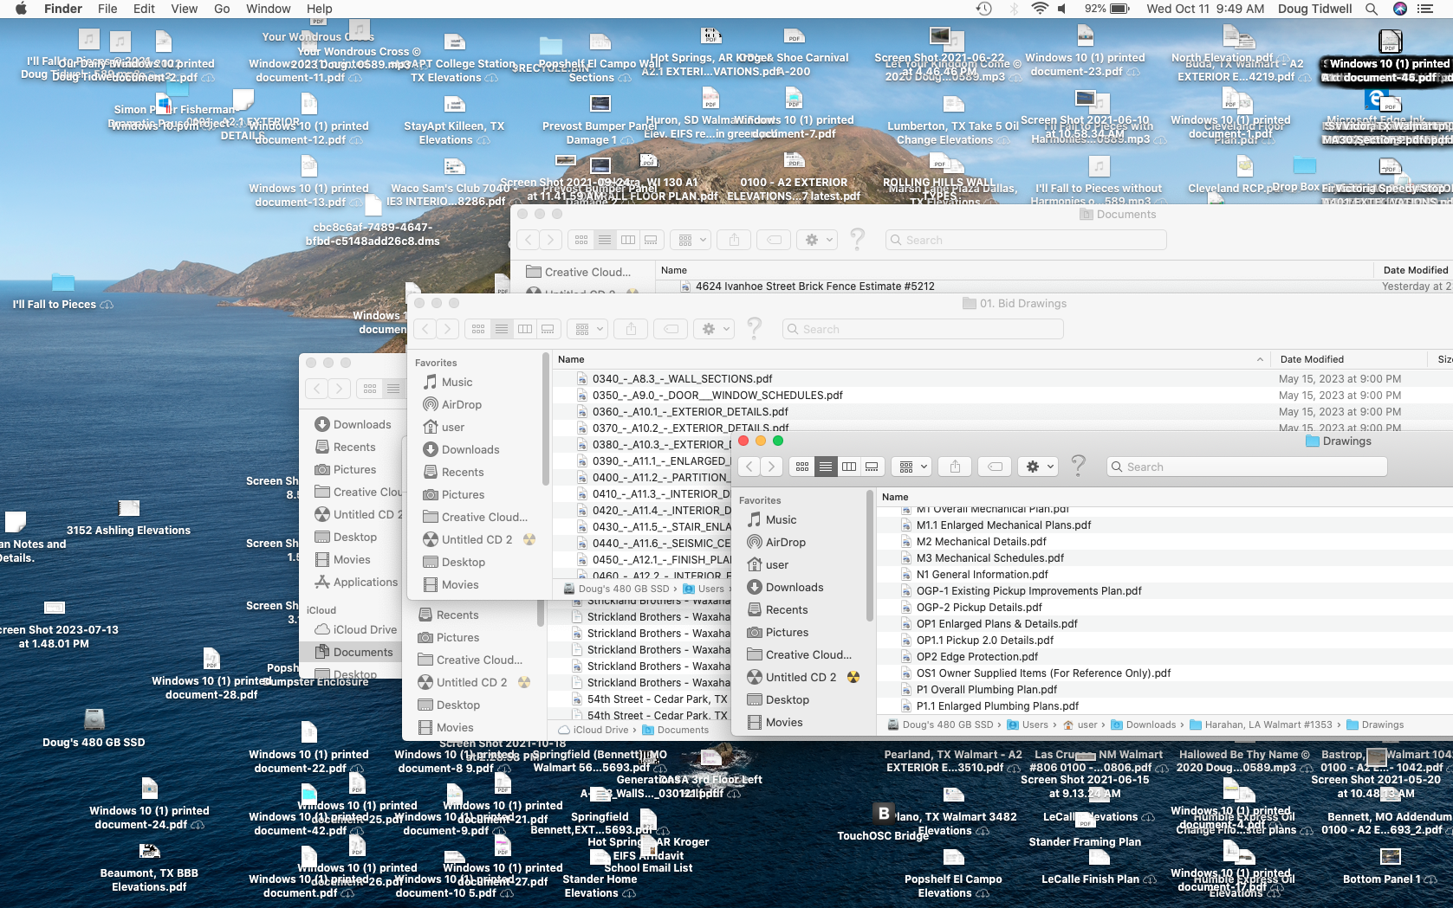Switch Bid Drawings window to gallery view
The height and width of the screenshot is (908, 1453).
(548, 329)
